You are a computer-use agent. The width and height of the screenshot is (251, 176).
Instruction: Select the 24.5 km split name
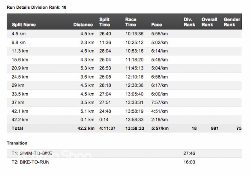click(x=20, y=77)
